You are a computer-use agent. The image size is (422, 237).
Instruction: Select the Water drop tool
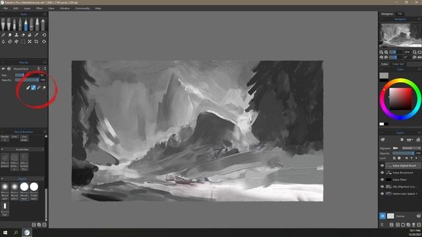point(3,41)
